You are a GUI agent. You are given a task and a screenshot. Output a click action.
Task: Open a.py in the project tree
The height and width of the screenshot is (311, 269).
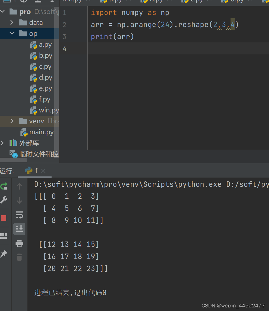point(41,45)
